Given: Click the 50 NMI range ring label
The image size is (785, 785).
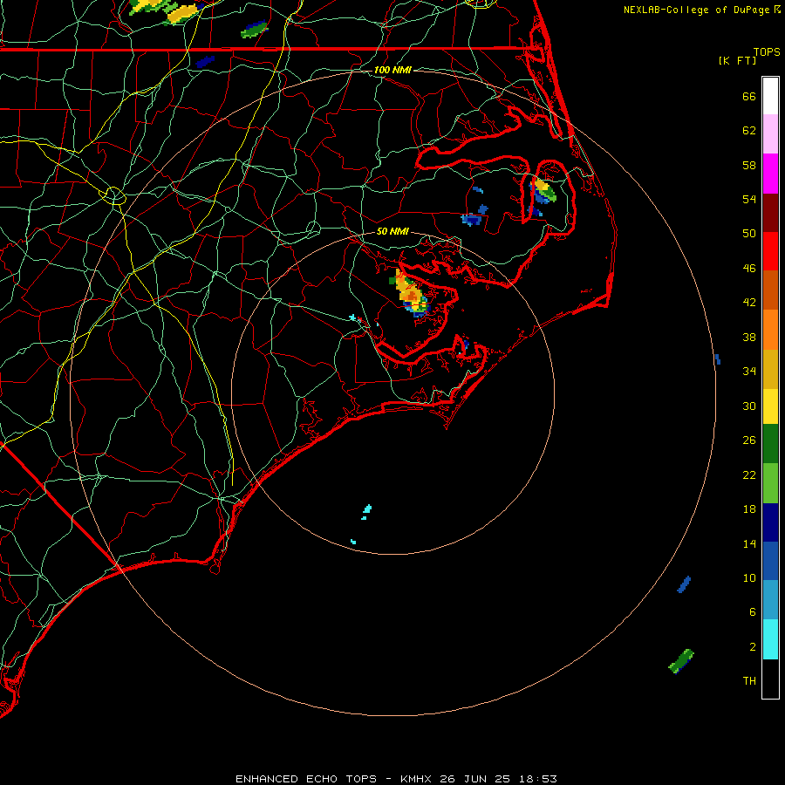Looking at the screenshot, I should point(392,231).
